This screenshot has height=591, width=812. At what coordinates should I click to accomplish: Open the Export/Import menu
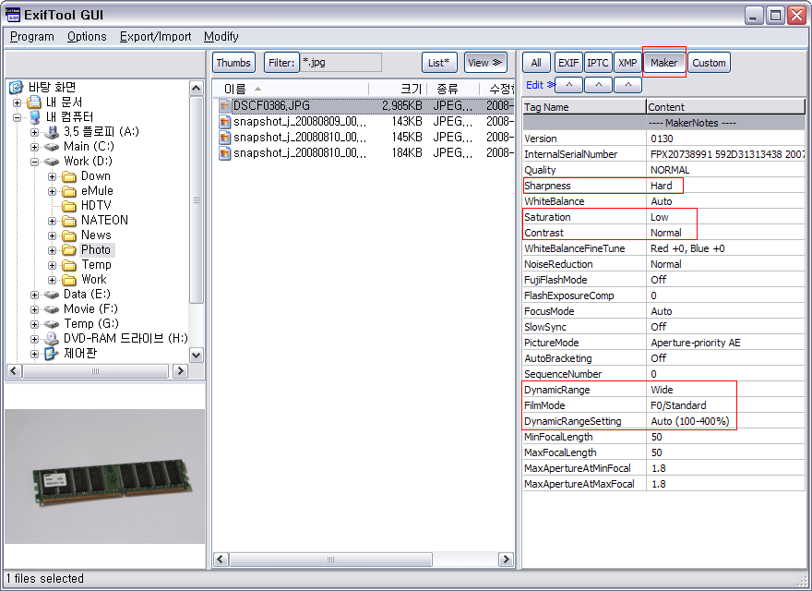click(155, 37)
